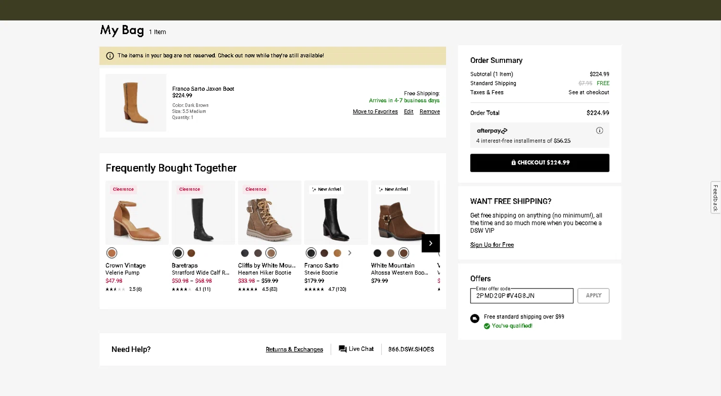Click the Taxes & Fees 'See at checkout' text

(589, 92)
